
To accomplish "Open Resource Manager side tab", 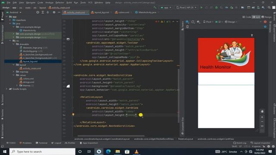I will click(2, 34).
